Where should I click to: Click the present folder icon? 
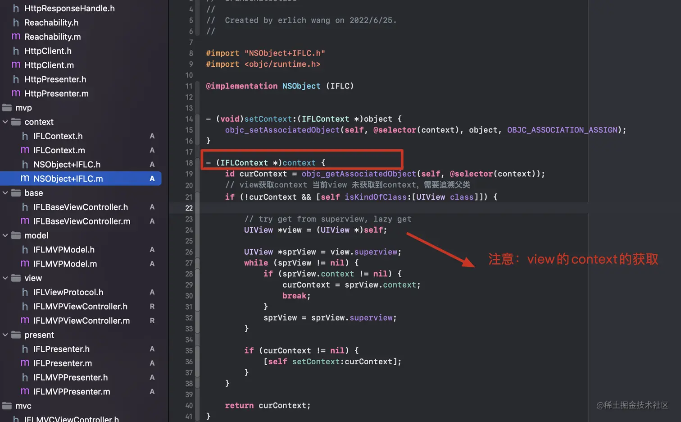pyautogui.click(x=16, y=335)
